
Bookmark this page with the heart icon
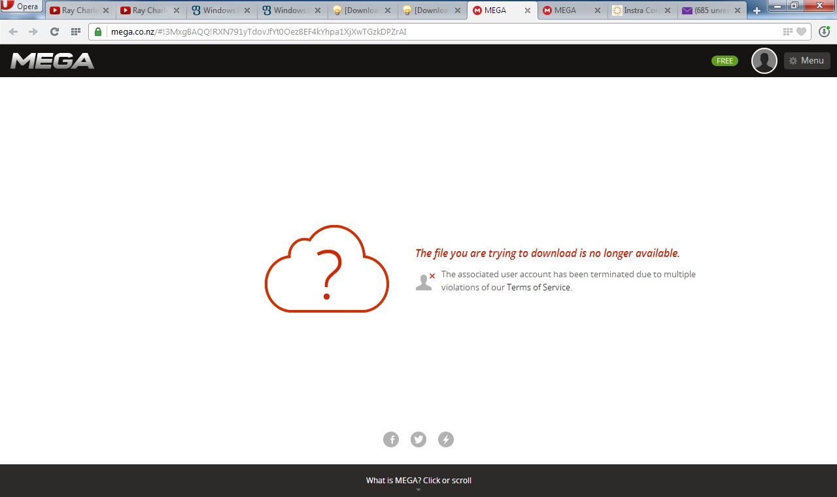pos(801,31)
